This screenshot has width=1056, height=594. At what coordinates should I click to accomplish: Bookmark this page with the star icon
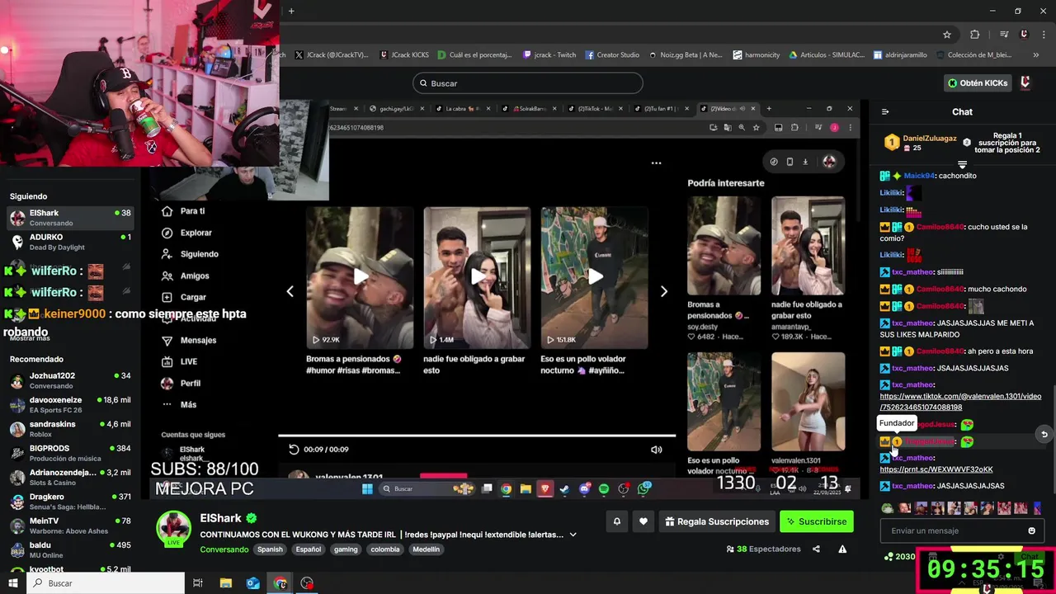[947, 35]
